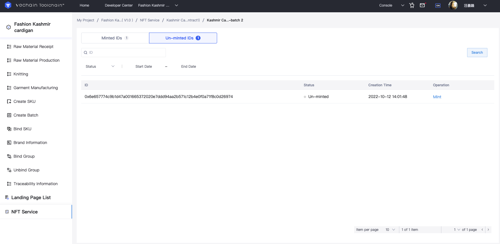Go to Fashion Ka...( V1.0 ) breadcrumb
Image resolution: width=500 pixels, height=244 pixels.
(117, 20)
